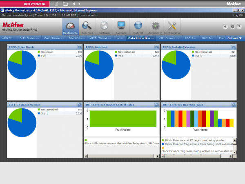Select Not installed row in EEFF: Installed Version

[60, 110]
